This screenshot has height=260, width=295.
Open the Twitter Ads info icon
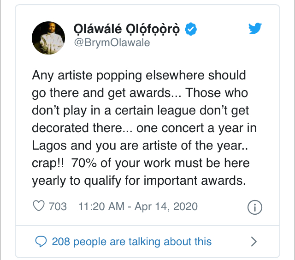254,207
